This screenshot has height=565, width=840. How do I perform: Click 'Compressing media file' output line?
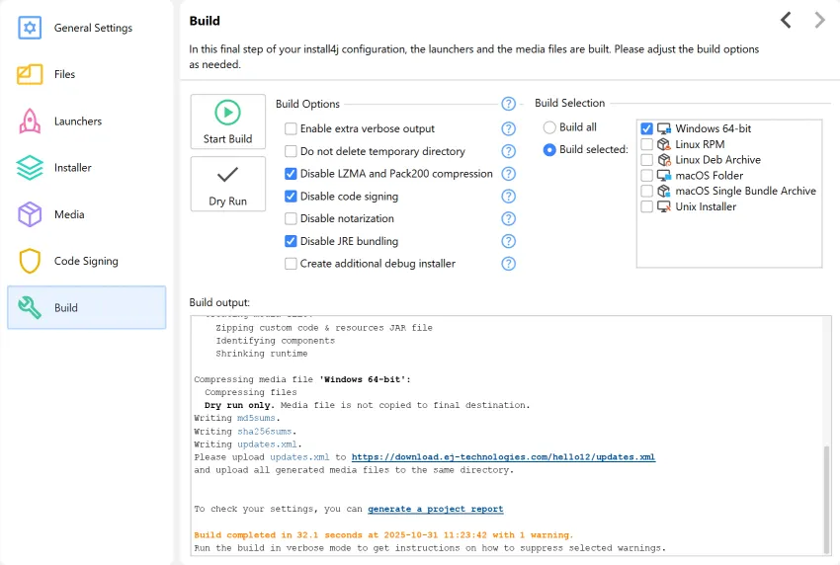302,379
